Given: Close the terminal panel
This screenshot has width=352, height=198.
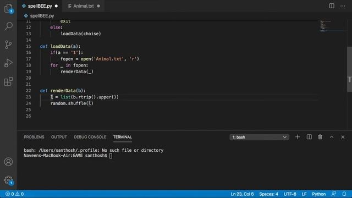Looking at the screenshot, I should [x=343, y=137].
